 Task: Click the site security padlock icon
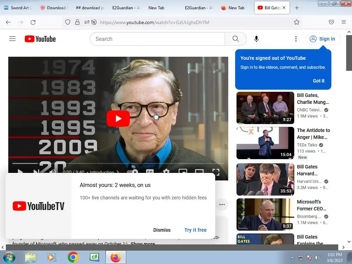coord(77,22)
